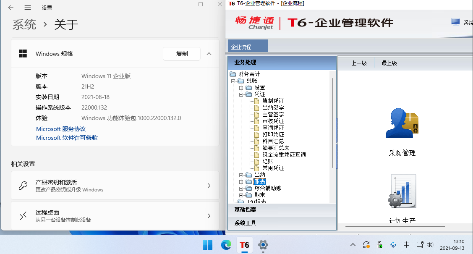473x254 pixels.
Task: Expand the 账表 tree node
Action: coord(241,182)
